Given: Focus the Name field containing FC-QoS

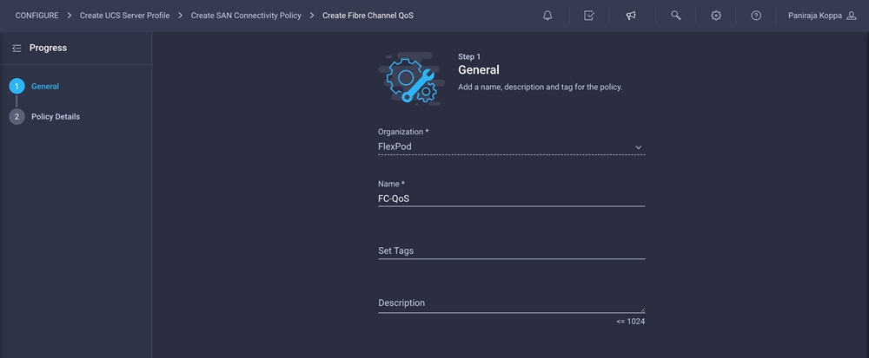Looking at the screenshot, I should click(x=512, y=199).
